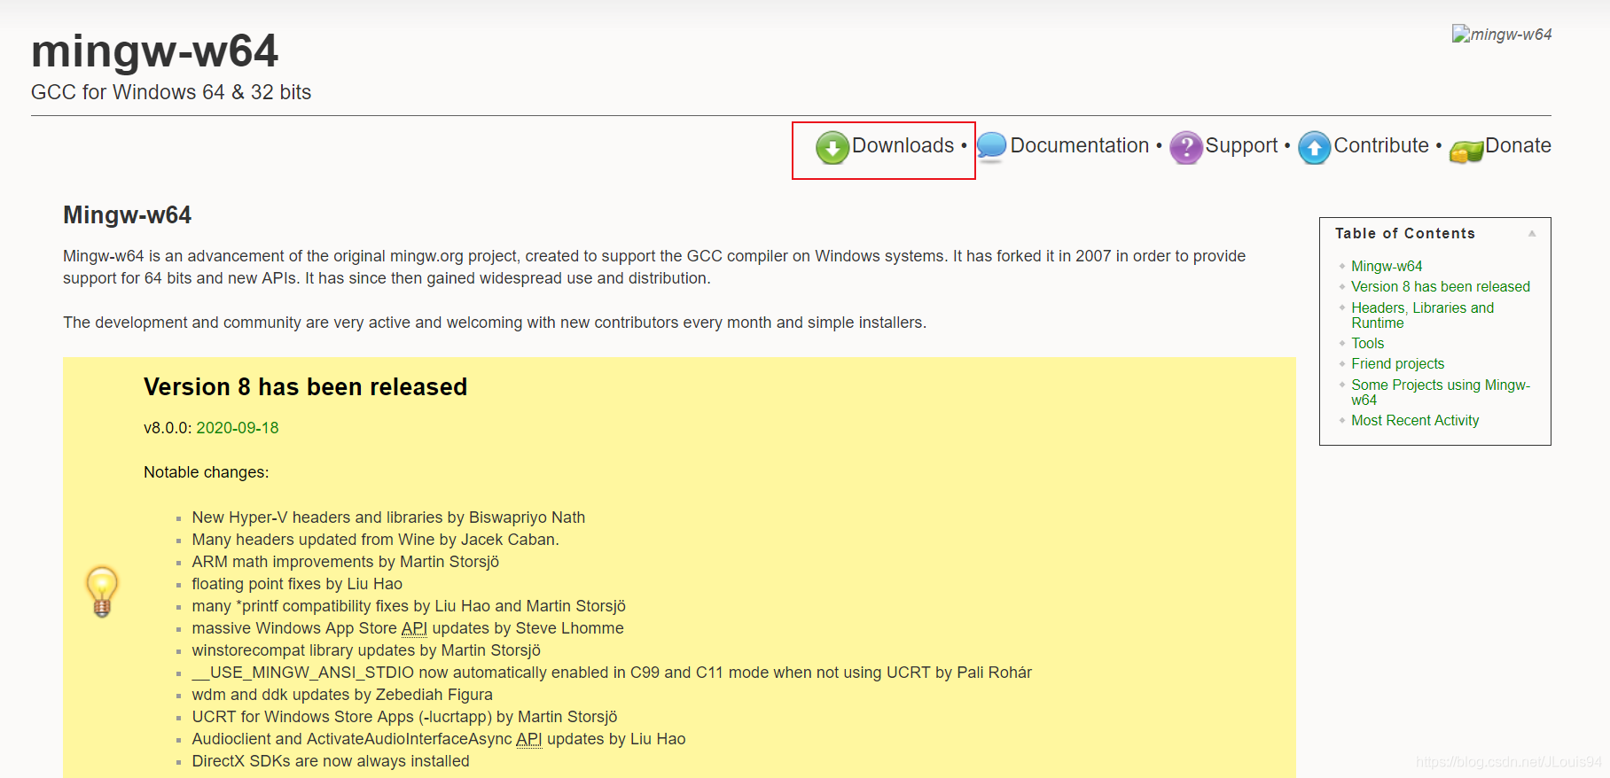The width and height of the screenshot is (1610, 778).
Task: Go to Mingw-w64 in the table of contents
Action: tap(1387, 266)
